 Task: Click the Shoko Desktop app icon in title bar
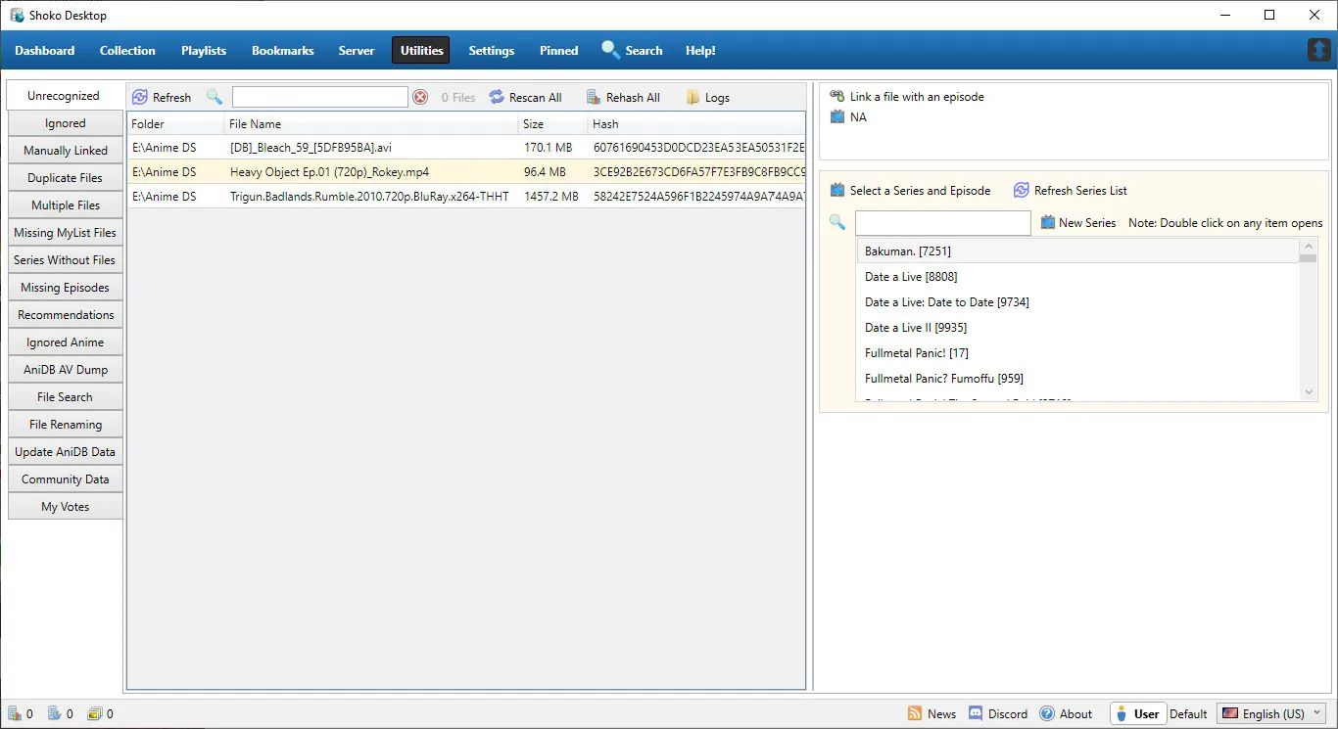click(x=17, y=15)
